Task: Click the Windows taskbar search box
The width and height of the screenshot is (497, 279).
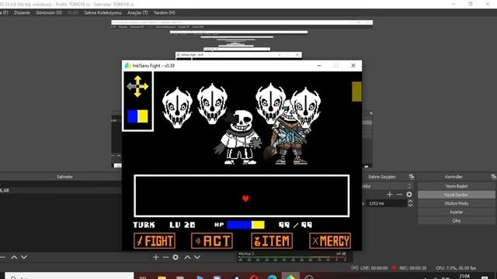Action: 69,276
